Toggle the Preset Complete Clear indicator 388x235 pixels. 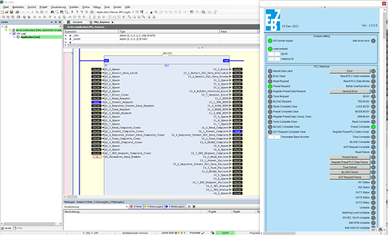(x=270, y=112)
